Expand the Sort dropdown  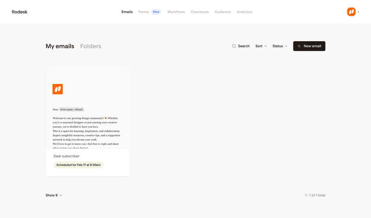pos(261,46)
